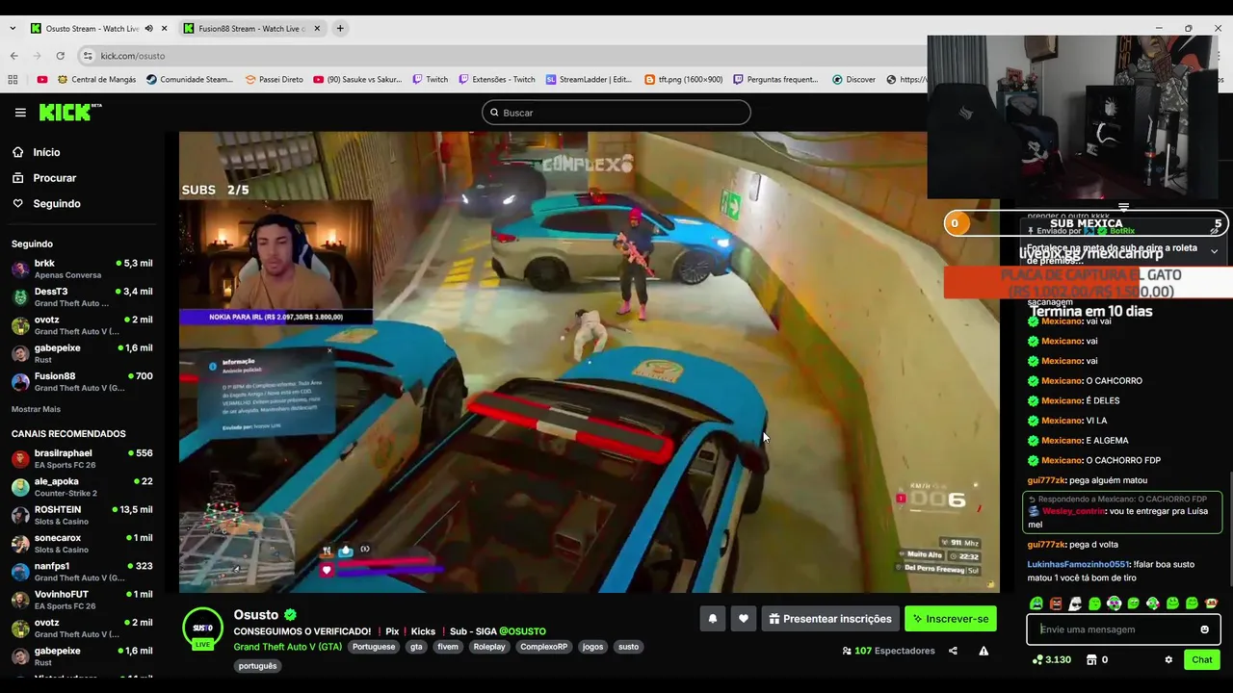
Task: Open the @OSUSTO link in title
Action: pos(522,631)
